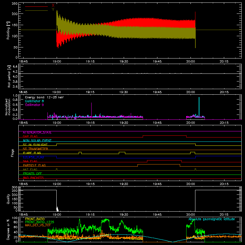This screenshot has width=245, height=245.
Task: Click the GAP_FLAG label
Action: 30,137
